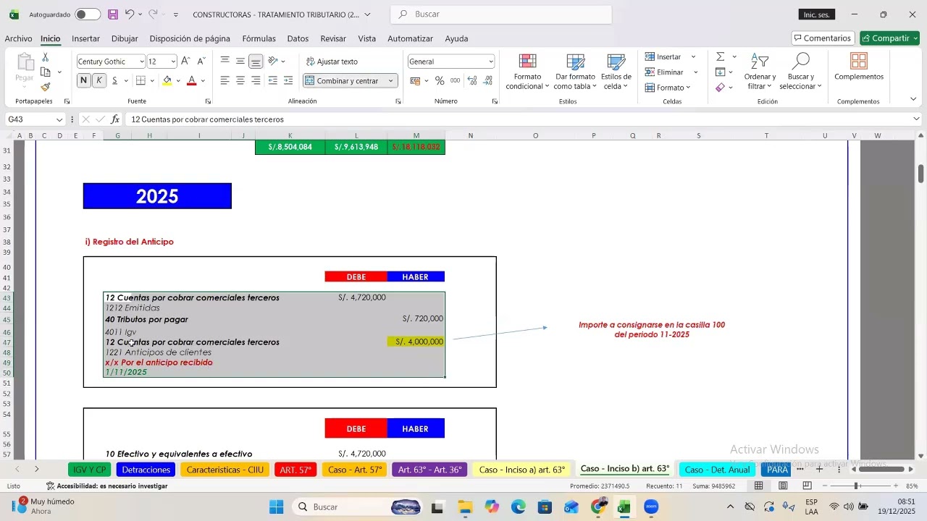This screenshot has width=927, height=521.
Task: Open the Insertar ribbon tab
Action: click(85, 38)
